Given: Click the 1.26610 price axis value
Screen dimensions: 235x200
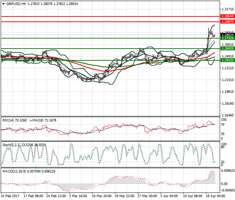Looking at the screenshot, I should coord(228,45).
